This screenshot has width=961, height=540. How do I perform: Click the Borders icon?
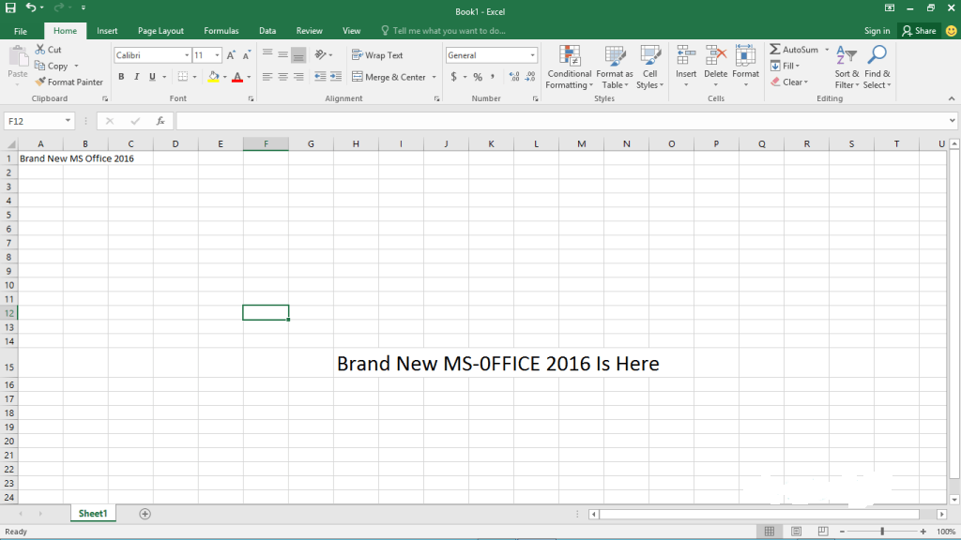[x=183, y=77]
